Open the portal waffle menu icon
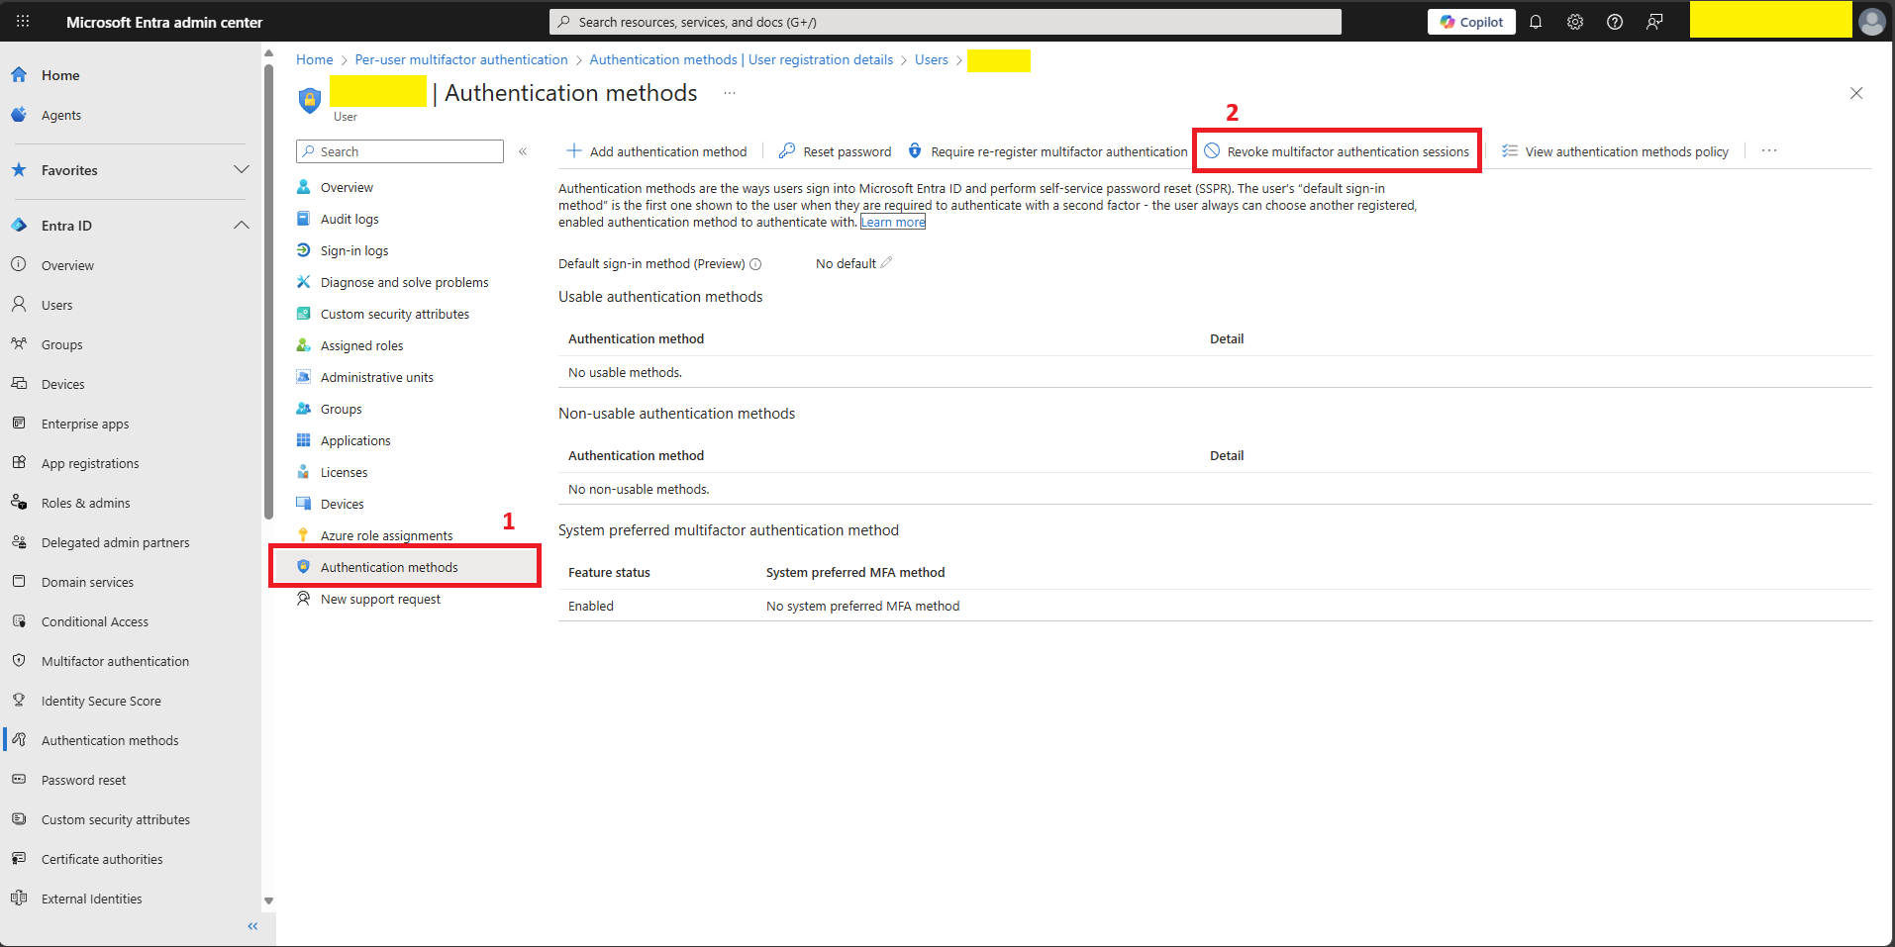Screen dimensions: 1895x947 [x=23, y=21]
